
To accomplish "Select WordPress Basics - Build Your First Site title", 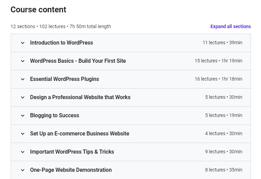I will [x=78, y=61].
